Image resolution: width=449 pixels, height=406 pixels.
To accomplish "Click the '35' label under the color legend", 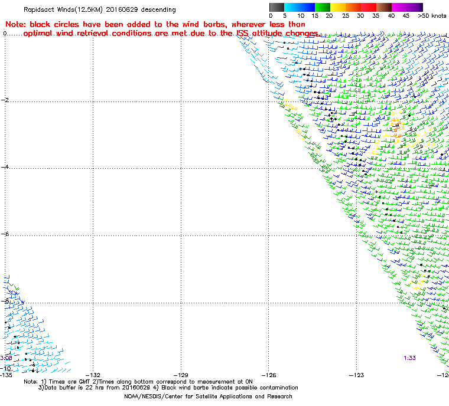I will tap(376, 16).
